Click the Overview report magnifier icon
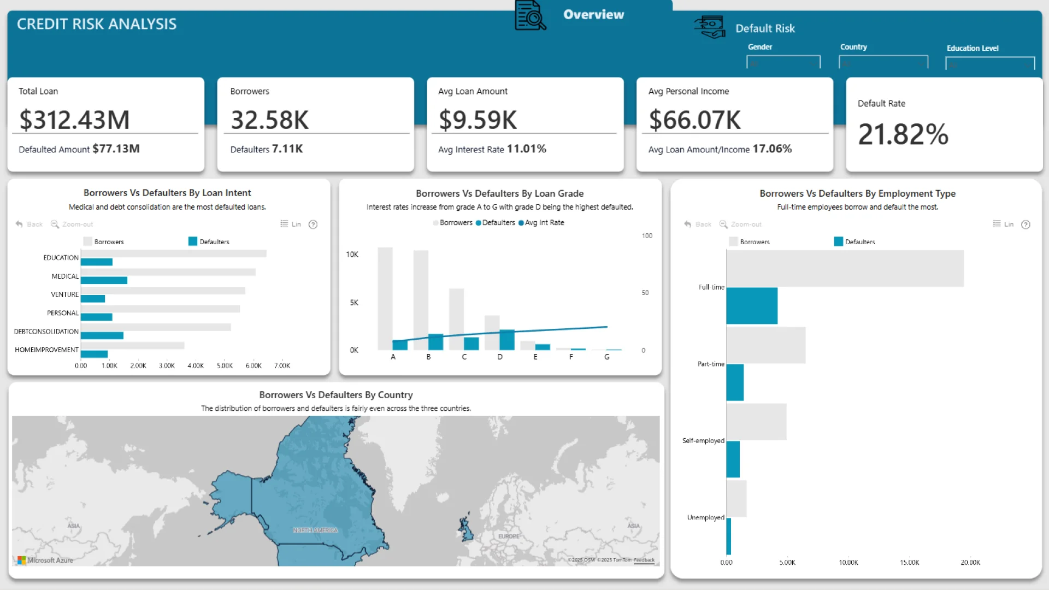The height and width of the screenshot is (590, 1049). click(x=529, y=16)
